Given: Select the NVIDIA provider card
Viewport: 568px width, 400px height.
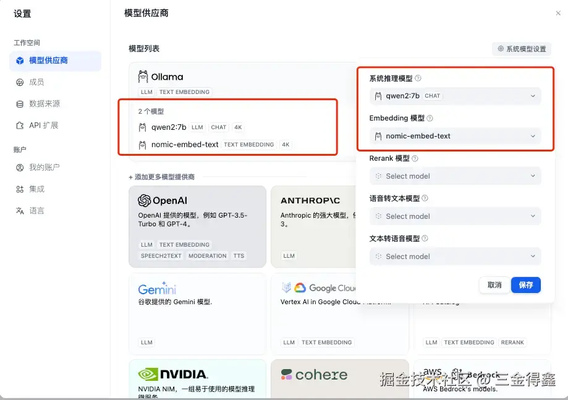Looking at the screenshot, I should (x=197, y=378).
